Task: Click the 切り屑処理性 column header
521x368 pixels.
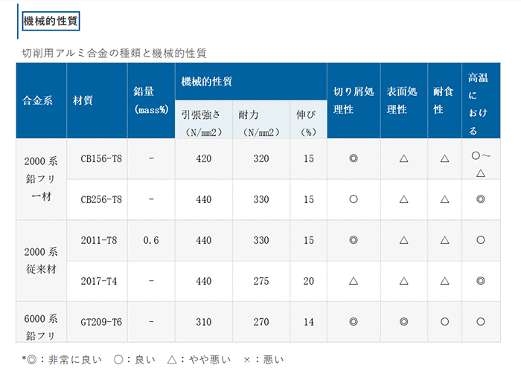Action: (x=353, y=100)
